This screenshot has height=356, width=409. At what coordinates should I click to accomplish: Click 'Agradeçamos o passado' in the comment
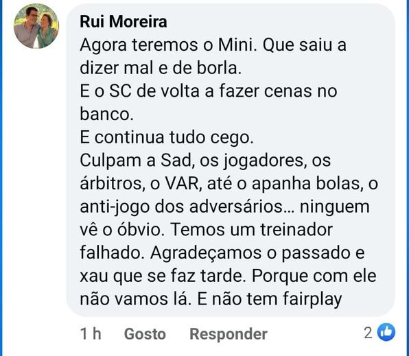(x=250, y=253)
